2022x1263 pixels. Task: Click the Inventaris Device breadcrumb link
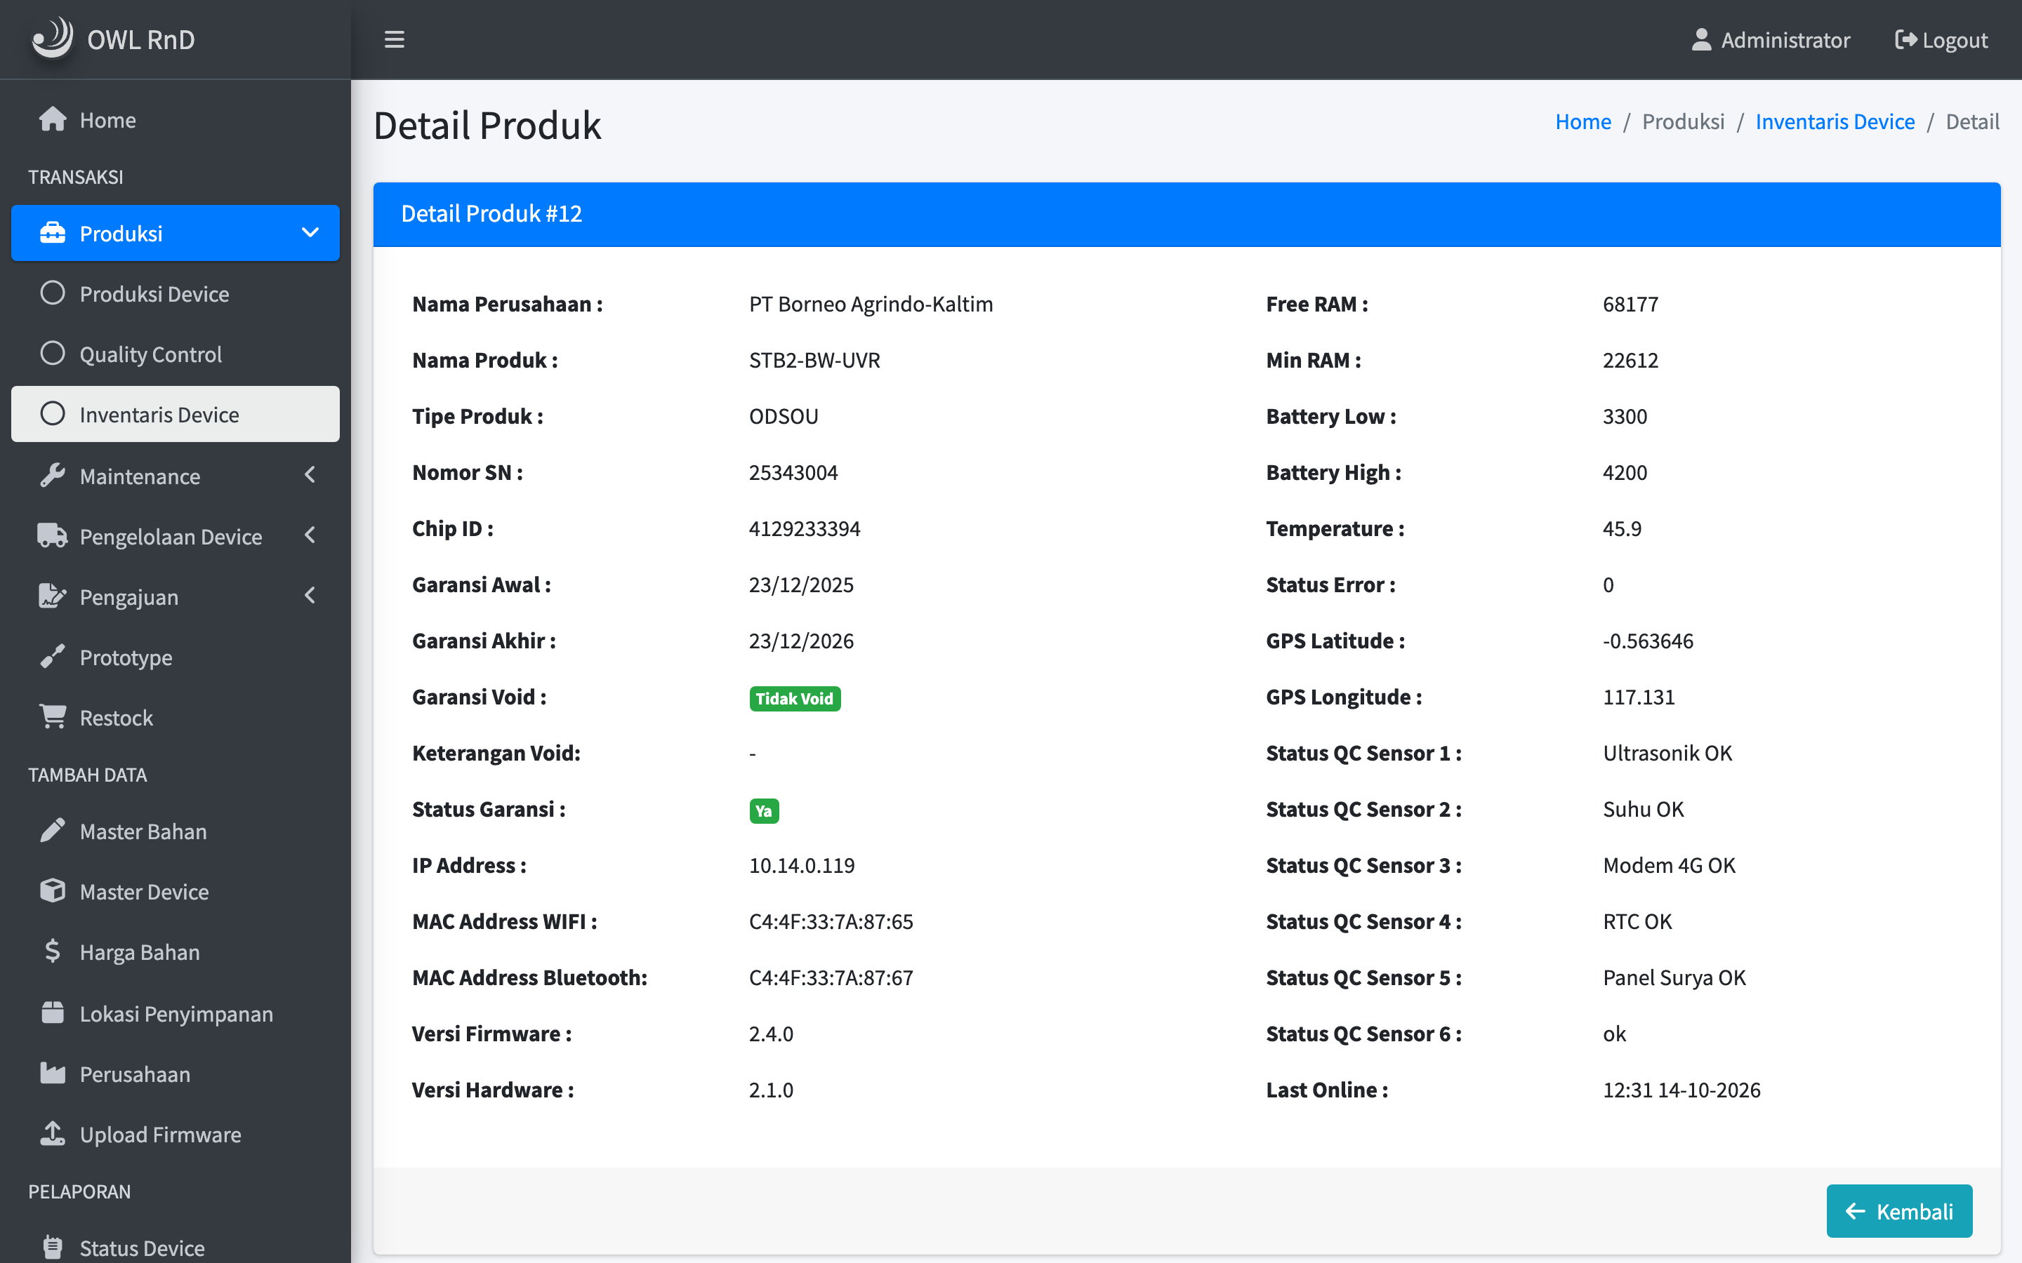point(1835,121)
